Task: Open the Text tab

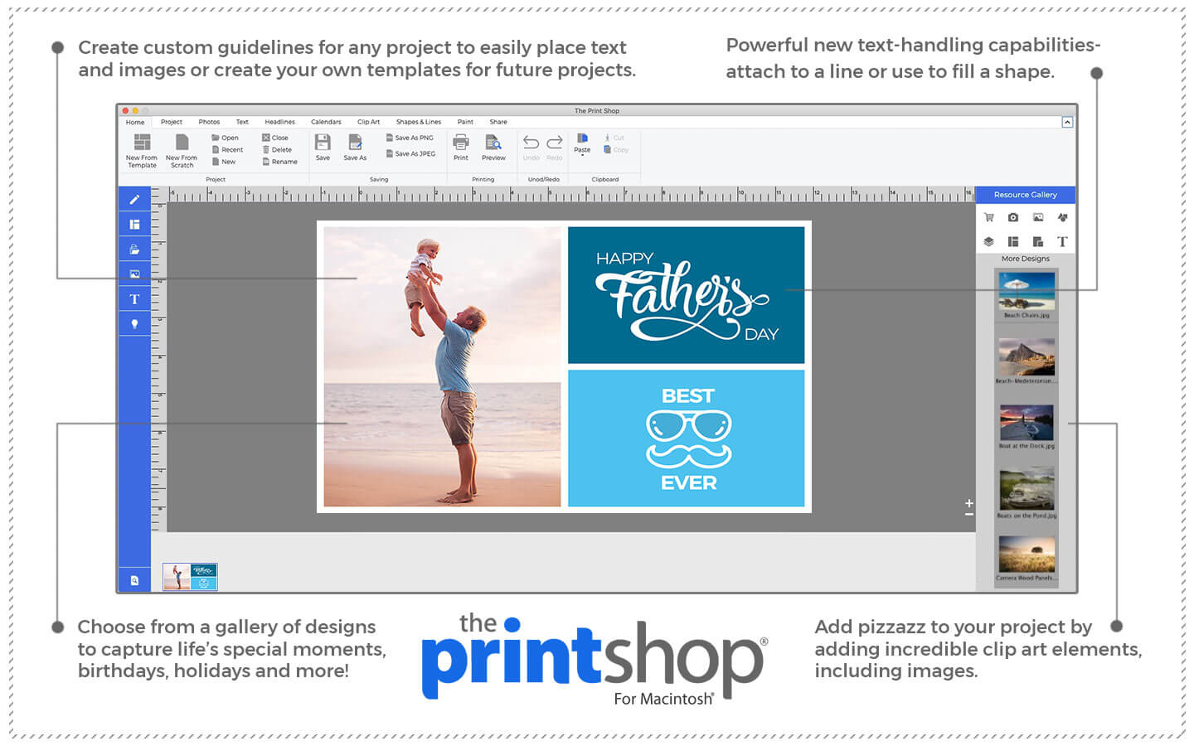Action: tap(242, 122)
